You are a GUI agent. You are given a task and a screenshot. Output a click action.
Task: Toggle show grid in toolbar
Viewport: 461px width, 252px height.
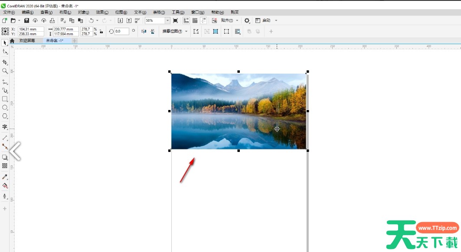click(x=195, y=20)
